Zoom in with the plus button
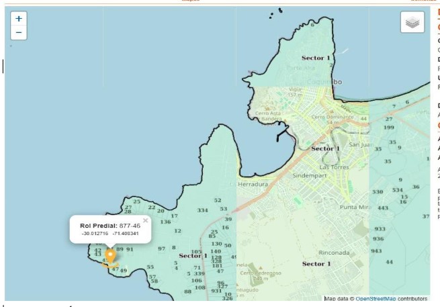This screenshot has width=440, height=307. tap(18, 19)
